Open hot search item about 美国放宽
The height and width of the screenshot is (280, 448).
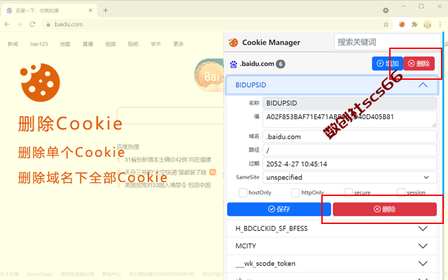167,185
